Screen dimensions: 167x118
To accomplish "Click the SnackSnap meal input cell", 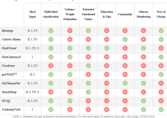I will [32, 92].
